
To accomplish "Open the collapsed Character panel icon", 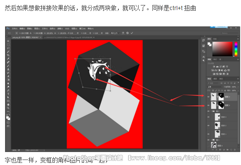I will click(204, 57).
